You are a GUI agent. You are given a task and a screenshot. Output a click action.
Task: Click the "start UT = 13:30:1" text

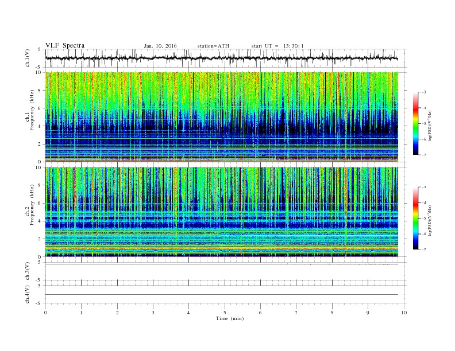[277, 46]
